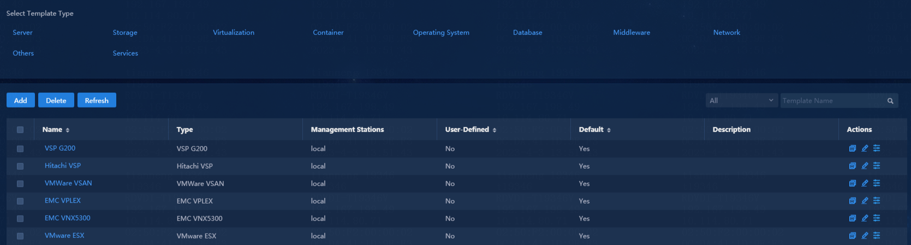
Task: Click the copy icon for EMC VPLEX
Action: point(852,201)
